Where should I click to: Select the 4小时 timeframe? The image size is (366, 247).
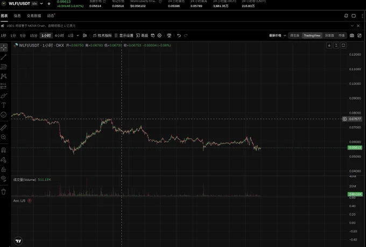click(59, 36)
